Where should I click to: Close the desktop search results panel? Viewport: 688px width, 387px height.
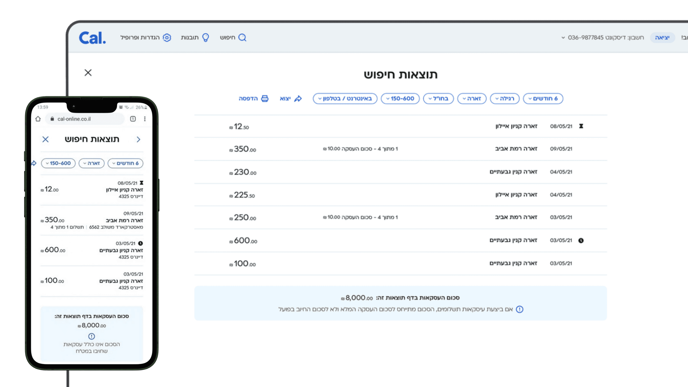click(88, 73)
